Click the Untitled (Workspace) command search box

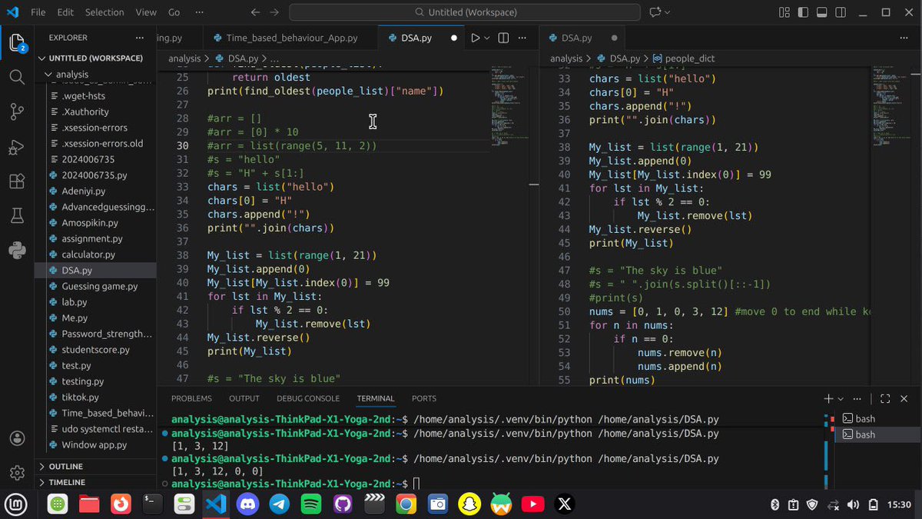(x=465, y=12)
